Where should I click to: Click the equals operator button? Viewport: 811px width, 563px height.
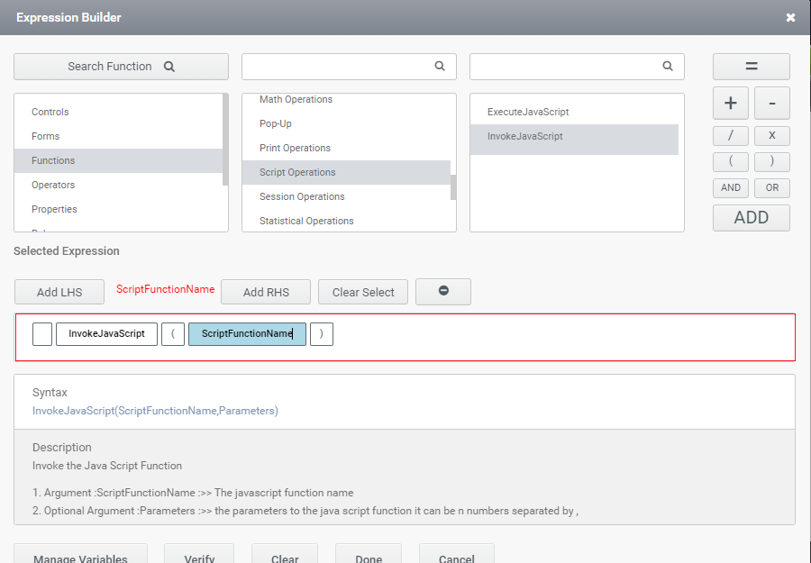tap(751, 67)
